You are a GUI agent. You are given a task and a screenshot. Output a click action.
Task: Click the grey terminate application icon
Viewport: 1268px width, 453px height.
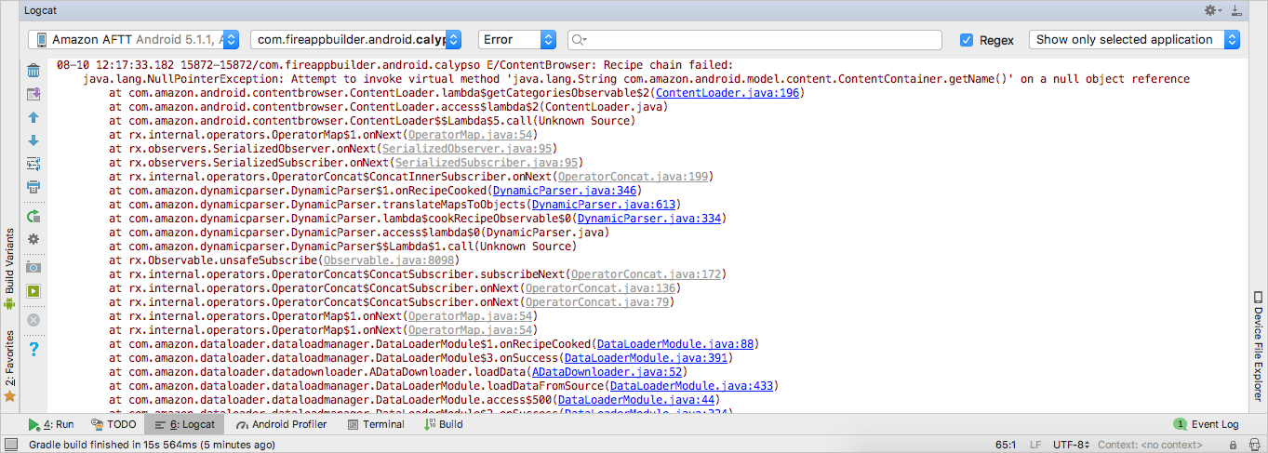[x=33, y=319]
